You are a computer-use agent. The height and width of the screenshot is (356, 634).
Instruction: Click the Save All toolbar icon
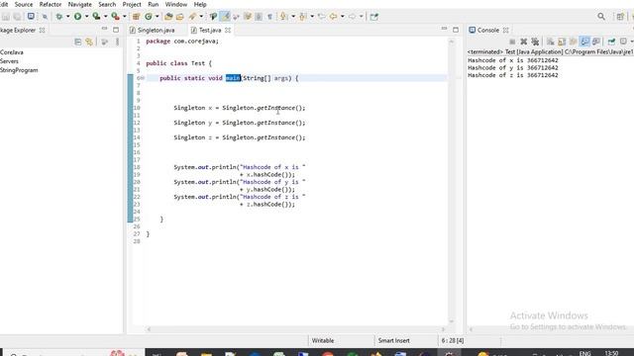[x=17, y=17]
